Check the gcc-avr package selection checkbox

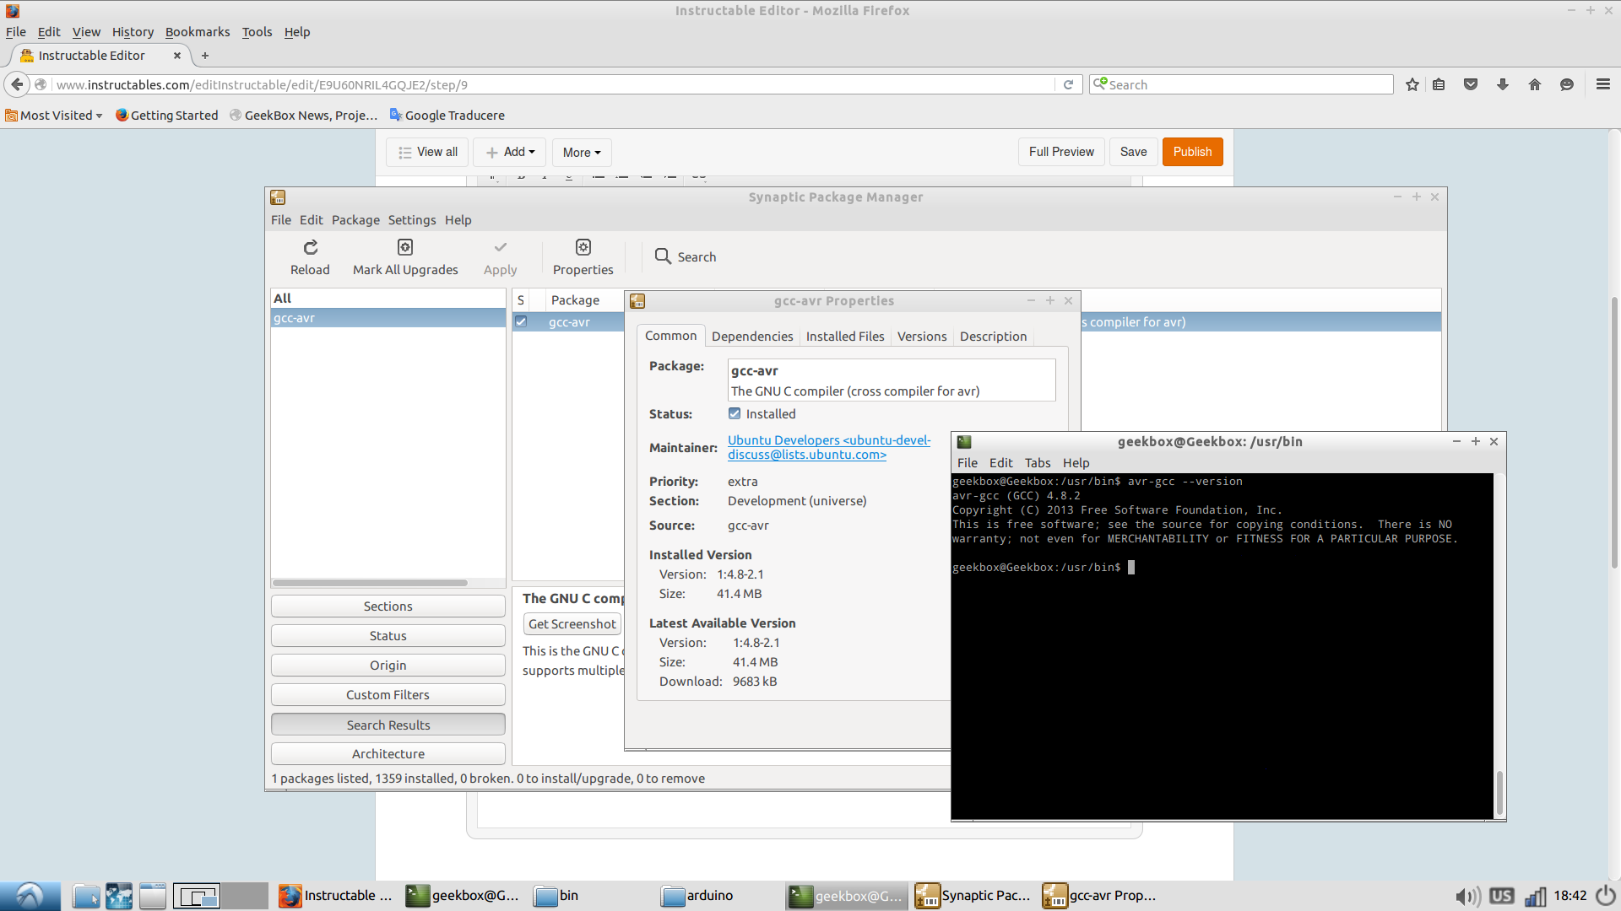520,321
